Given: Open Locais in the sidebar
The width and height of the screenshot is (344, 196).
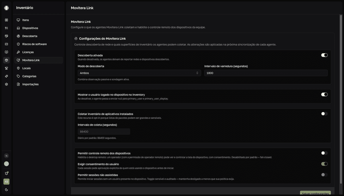Looking at the screenshot, I should [x=38, y=68].
